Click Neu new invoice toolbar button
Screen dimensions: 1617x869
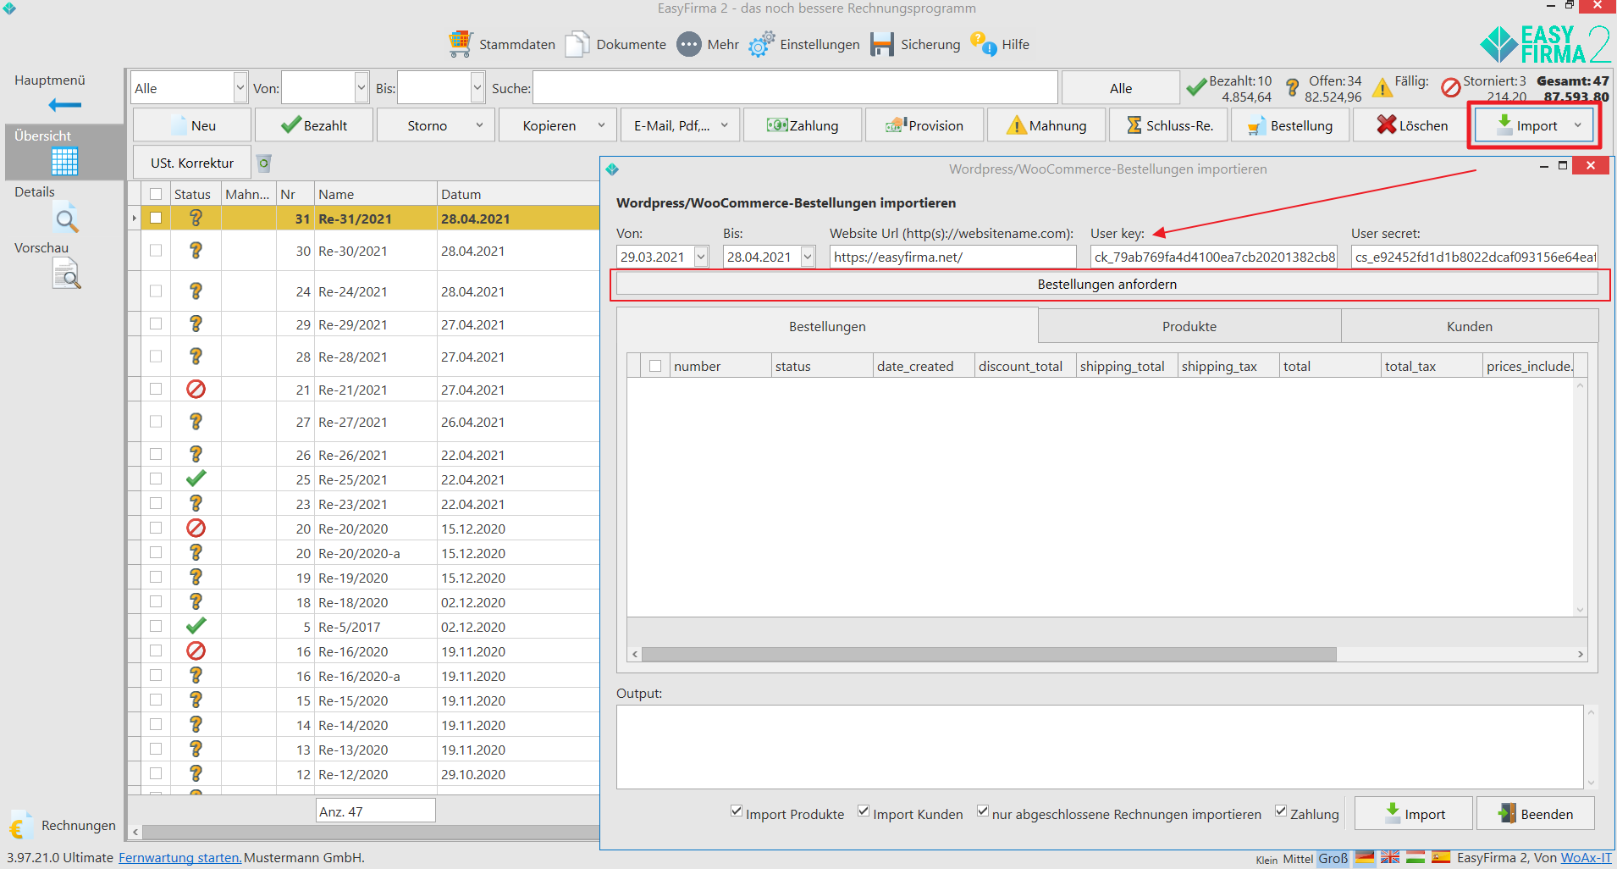pos(192,125)
